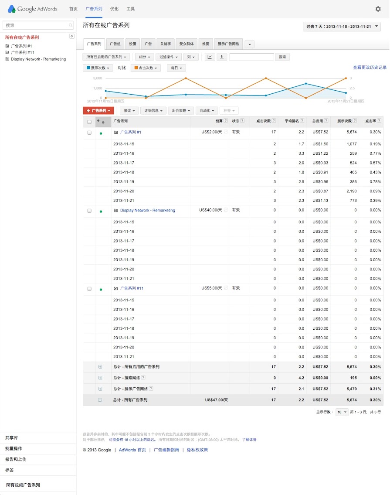
Task: Open the 列 columns dropdown
Action: pyautogui.click(x=190, y=57)
